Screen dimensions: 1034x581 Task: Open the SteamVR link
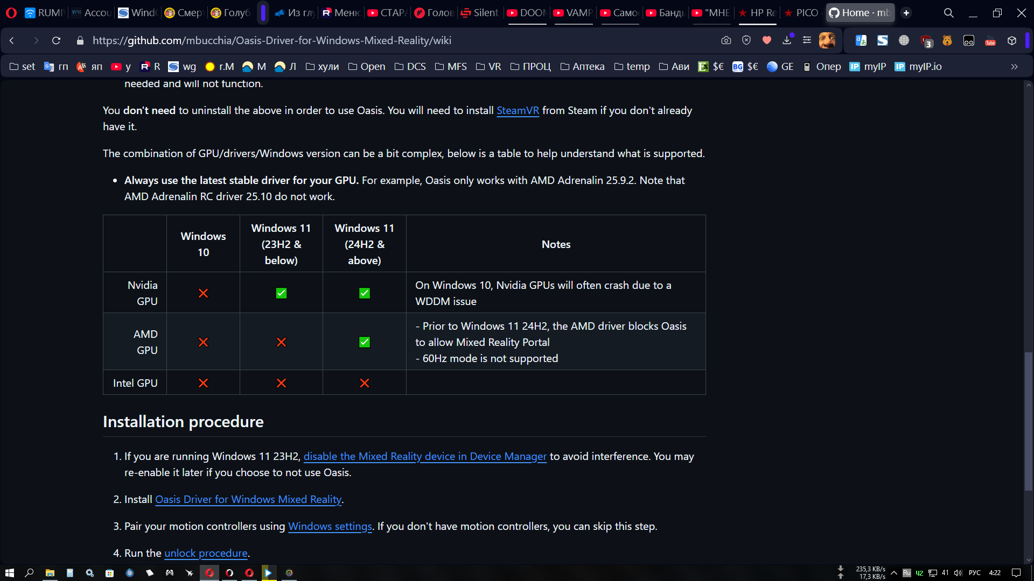517,110
